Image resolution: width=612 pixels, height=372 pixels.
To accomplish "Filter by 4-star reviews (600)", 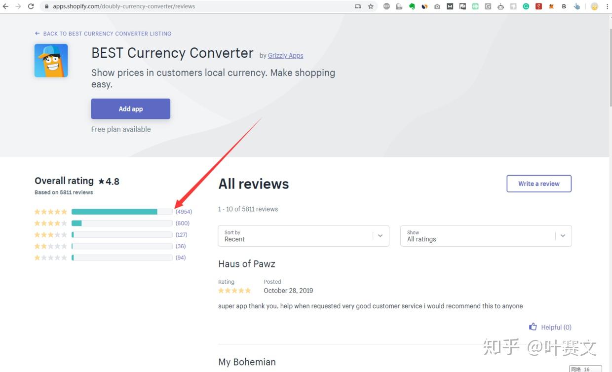I will coord(183,223).
